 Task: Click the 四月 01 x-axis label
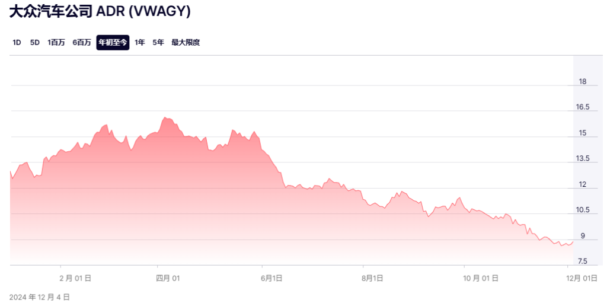coord(168,278)
